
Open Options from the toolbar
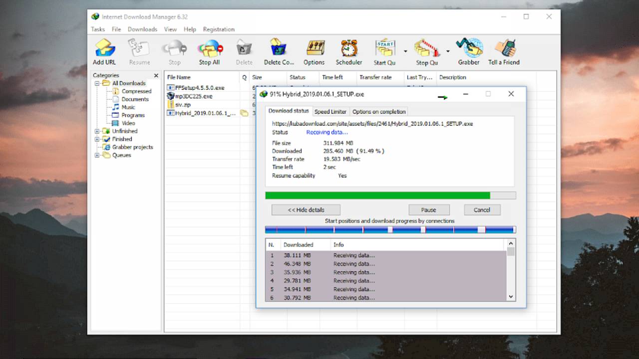click(314, 49)
